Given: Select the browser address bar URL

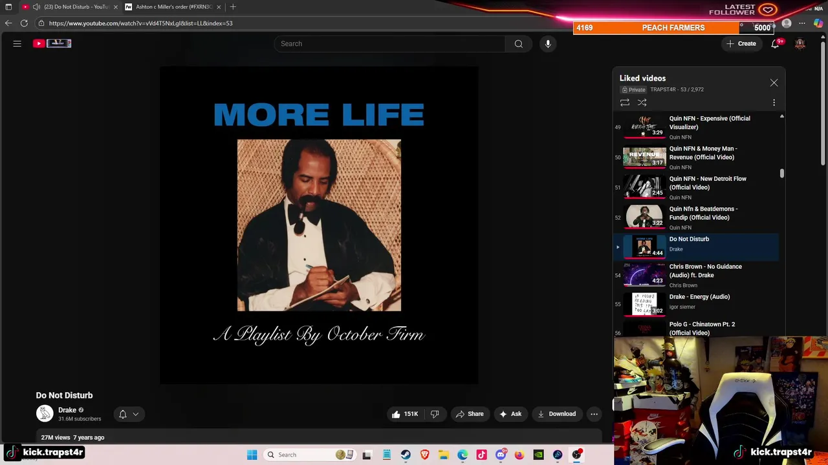Looking at the screenshot, I should [140, 23].
